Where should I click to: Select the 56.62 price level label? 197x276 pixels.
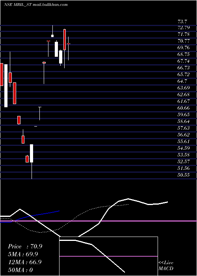click(184, 135)
